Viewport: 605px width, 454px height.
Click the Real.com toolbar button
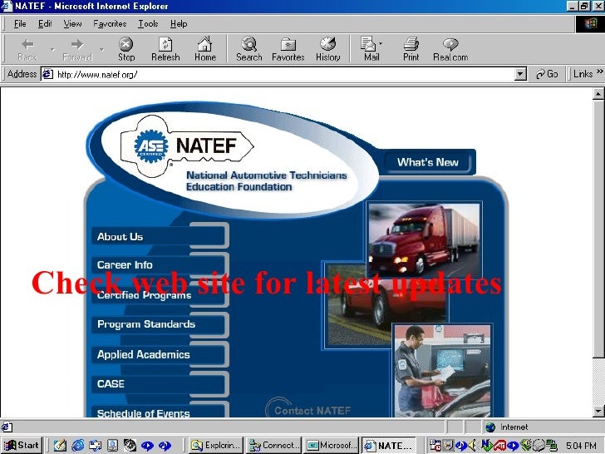tap(450, 49)
